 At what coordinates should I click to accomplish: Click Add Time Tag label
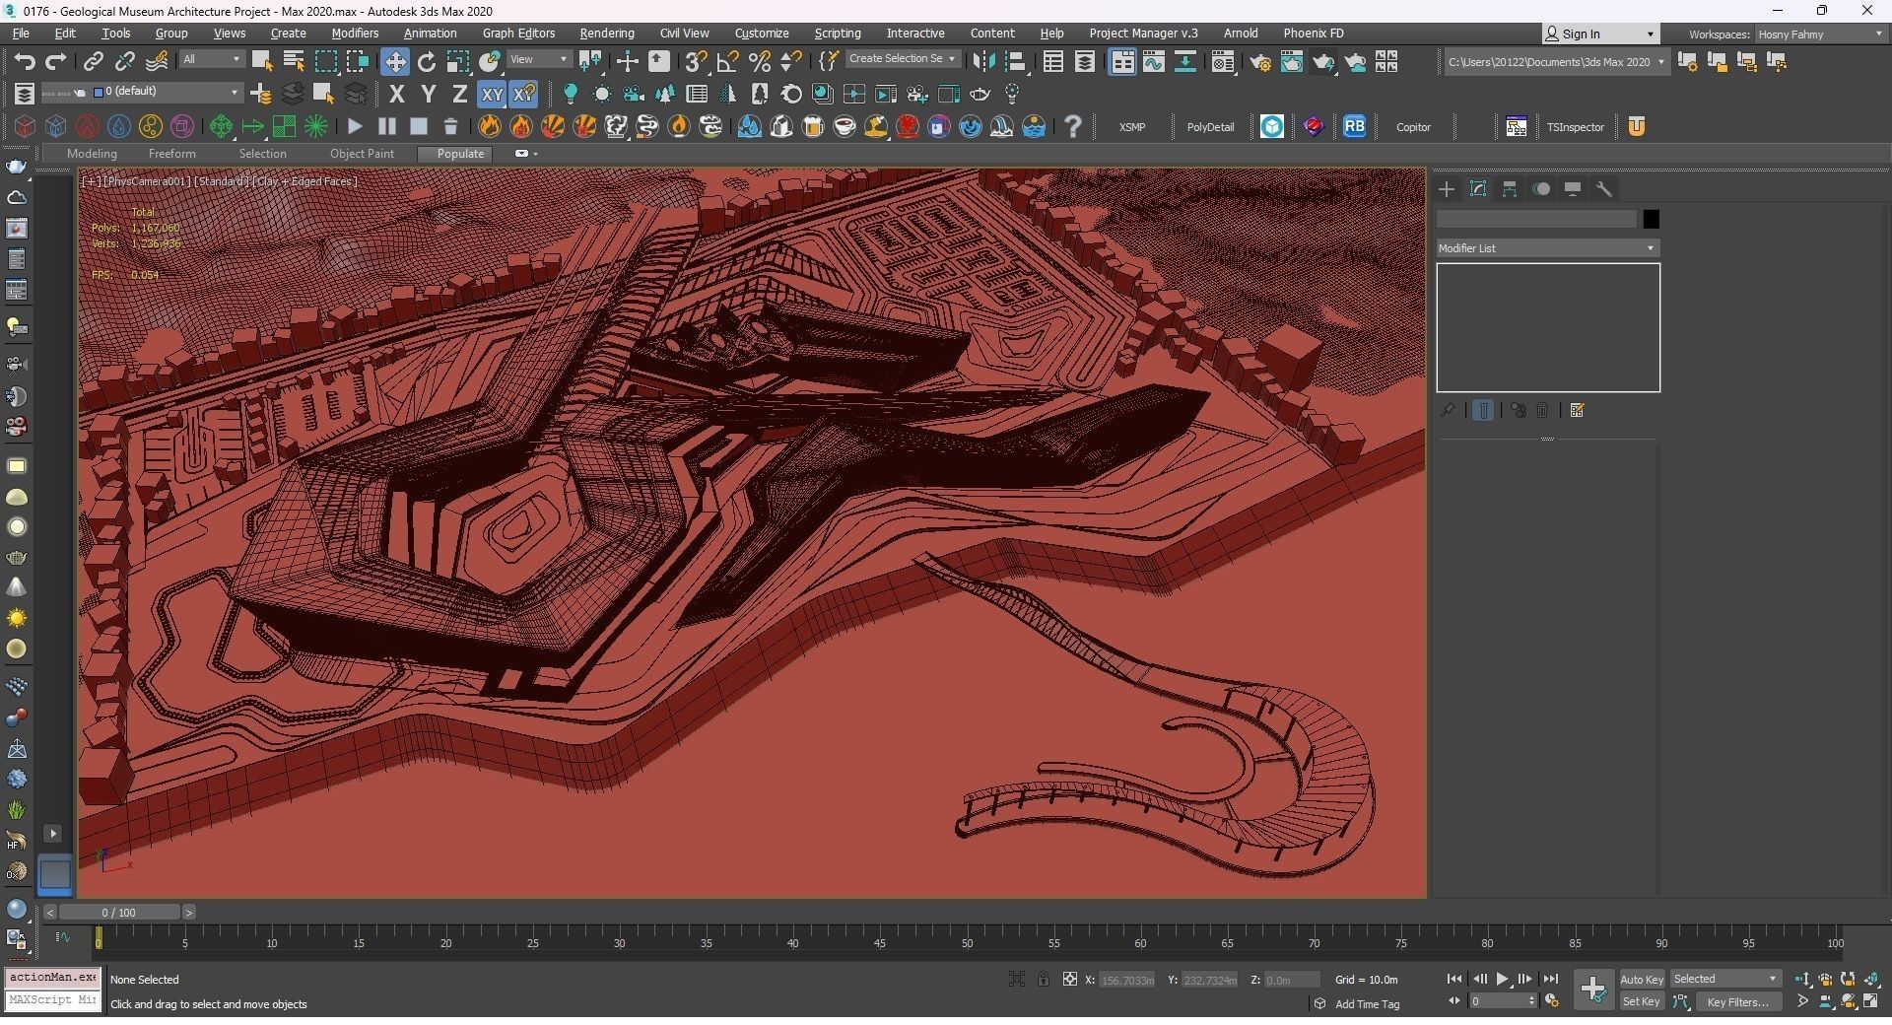[1367, 1004]
